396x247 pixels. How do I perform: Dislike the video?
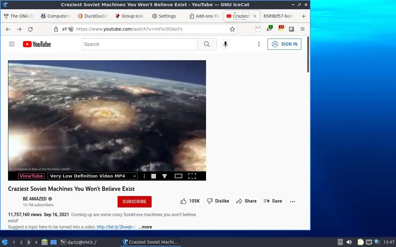218,201
